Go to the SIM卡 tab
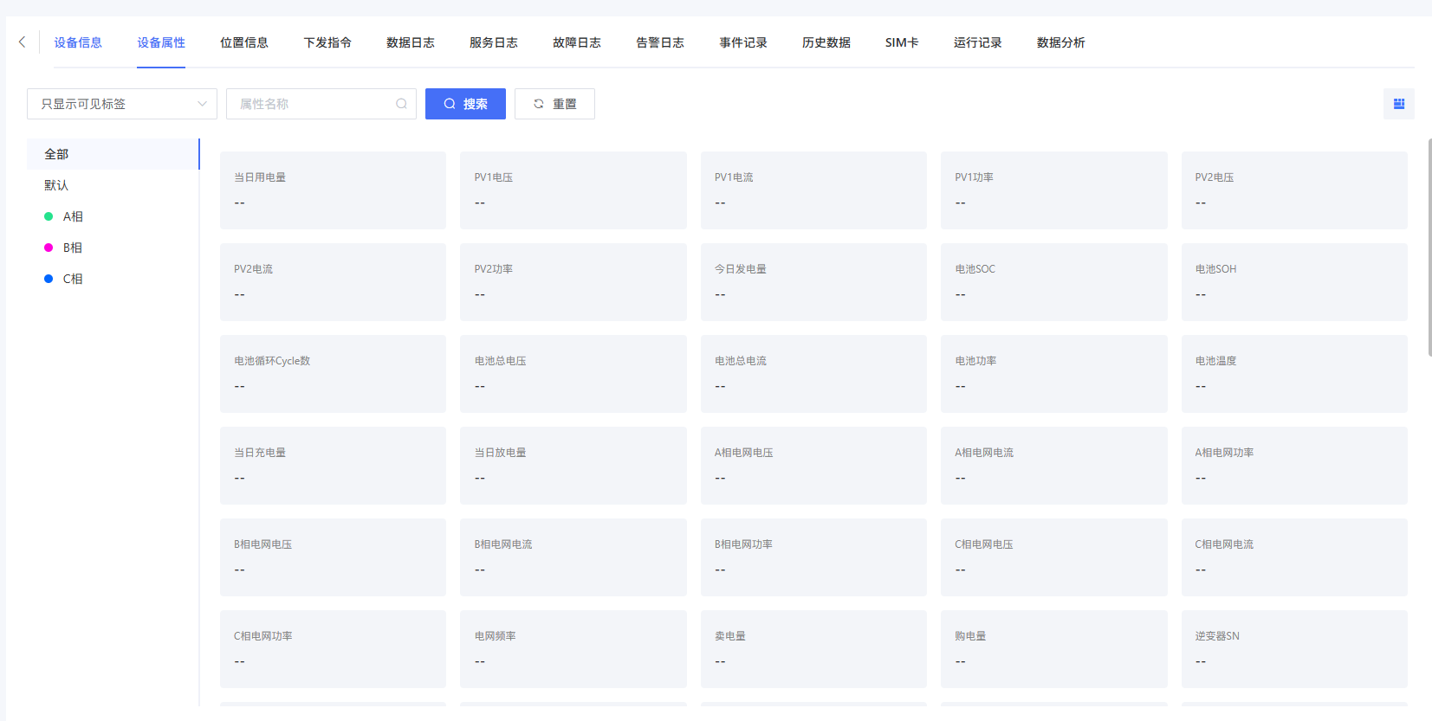This screenshot has width=1432, height=721. click(902, 42)
